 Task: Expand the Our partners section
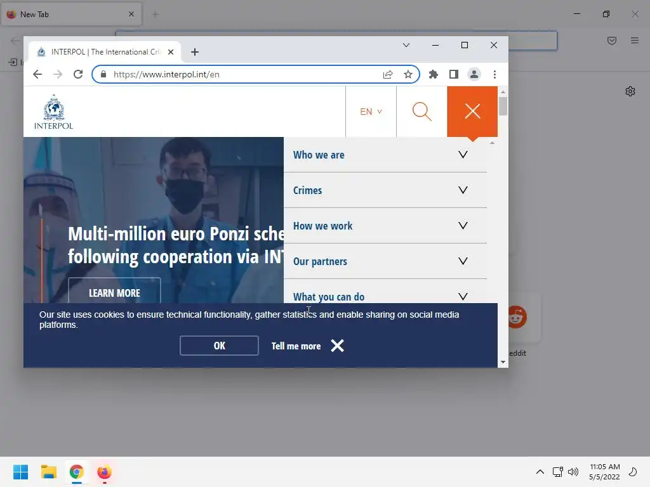[x=463, y=261]
